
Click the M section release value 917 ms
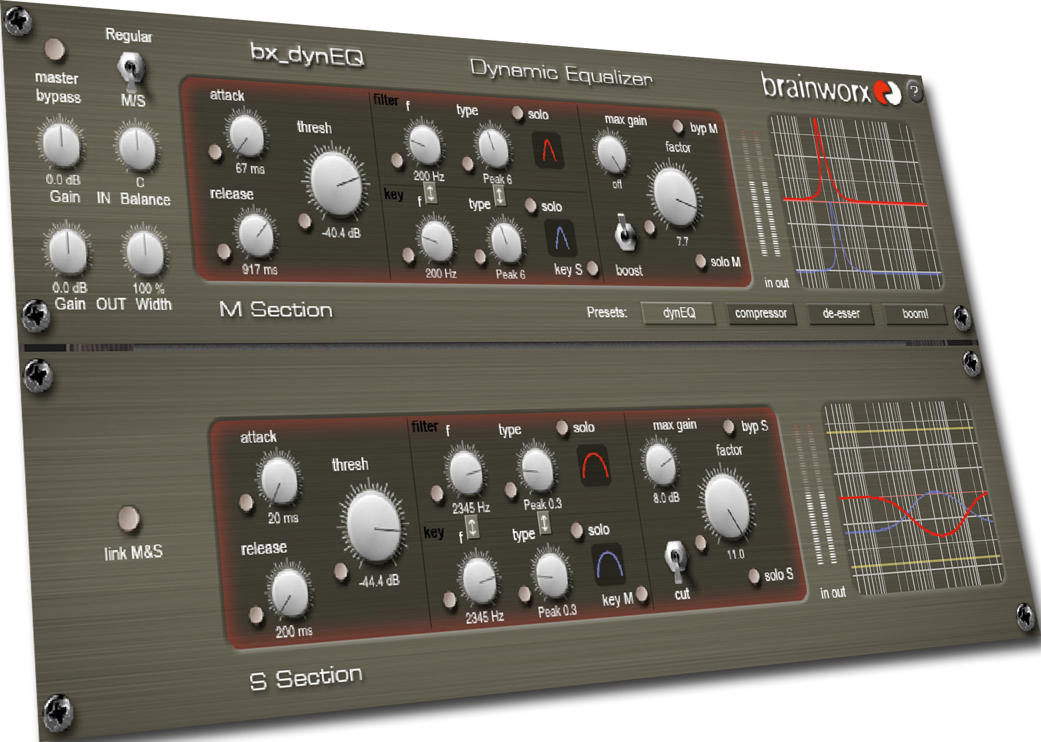point(260,270)
